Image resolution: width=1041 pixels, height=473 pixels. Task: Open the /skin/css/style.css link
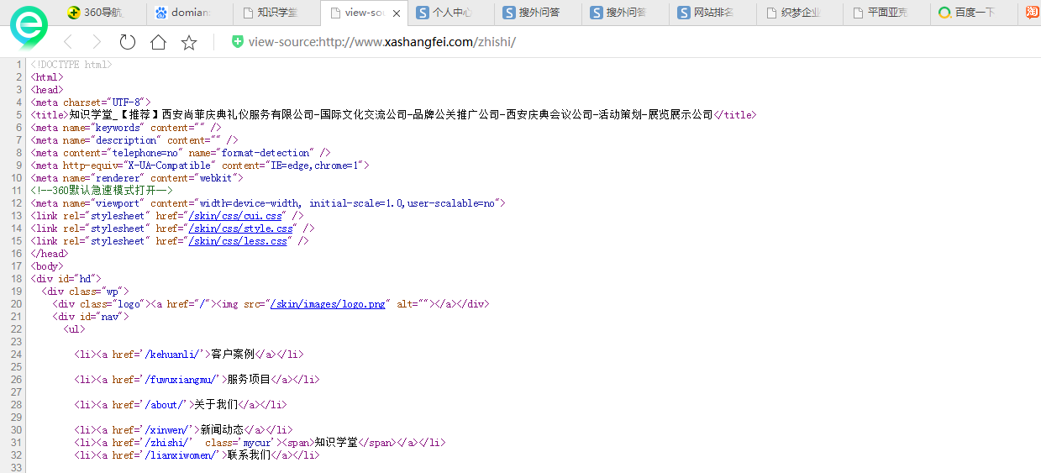coord(242,229)
